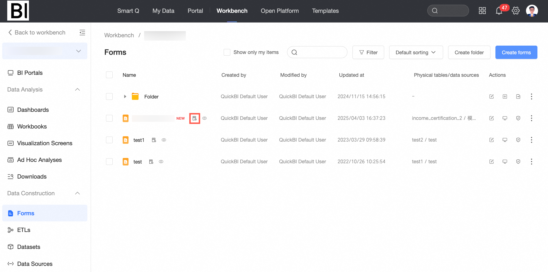Click shield icon for income_certification form
Screen dimensions: 548x272
pos(518,118)
